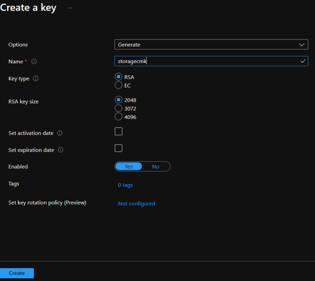The width and height of the screenshot is (315, 281).
Task: Set Enabled toggle to Yes
Action: point(129,167)
